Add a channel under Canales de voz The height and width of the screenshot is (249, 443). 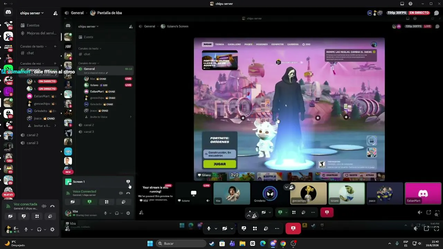tap(55, 64)
